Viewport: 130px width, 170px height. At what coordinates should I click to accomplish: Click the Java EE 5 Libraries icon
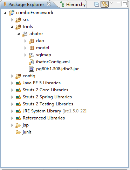[x=18, y=83]
